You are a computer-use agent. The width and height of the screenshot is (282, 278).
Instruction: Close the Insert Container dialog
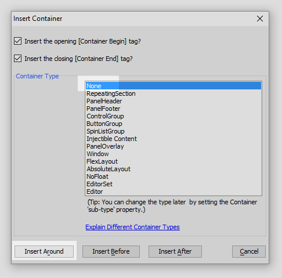tap(260, 19)
